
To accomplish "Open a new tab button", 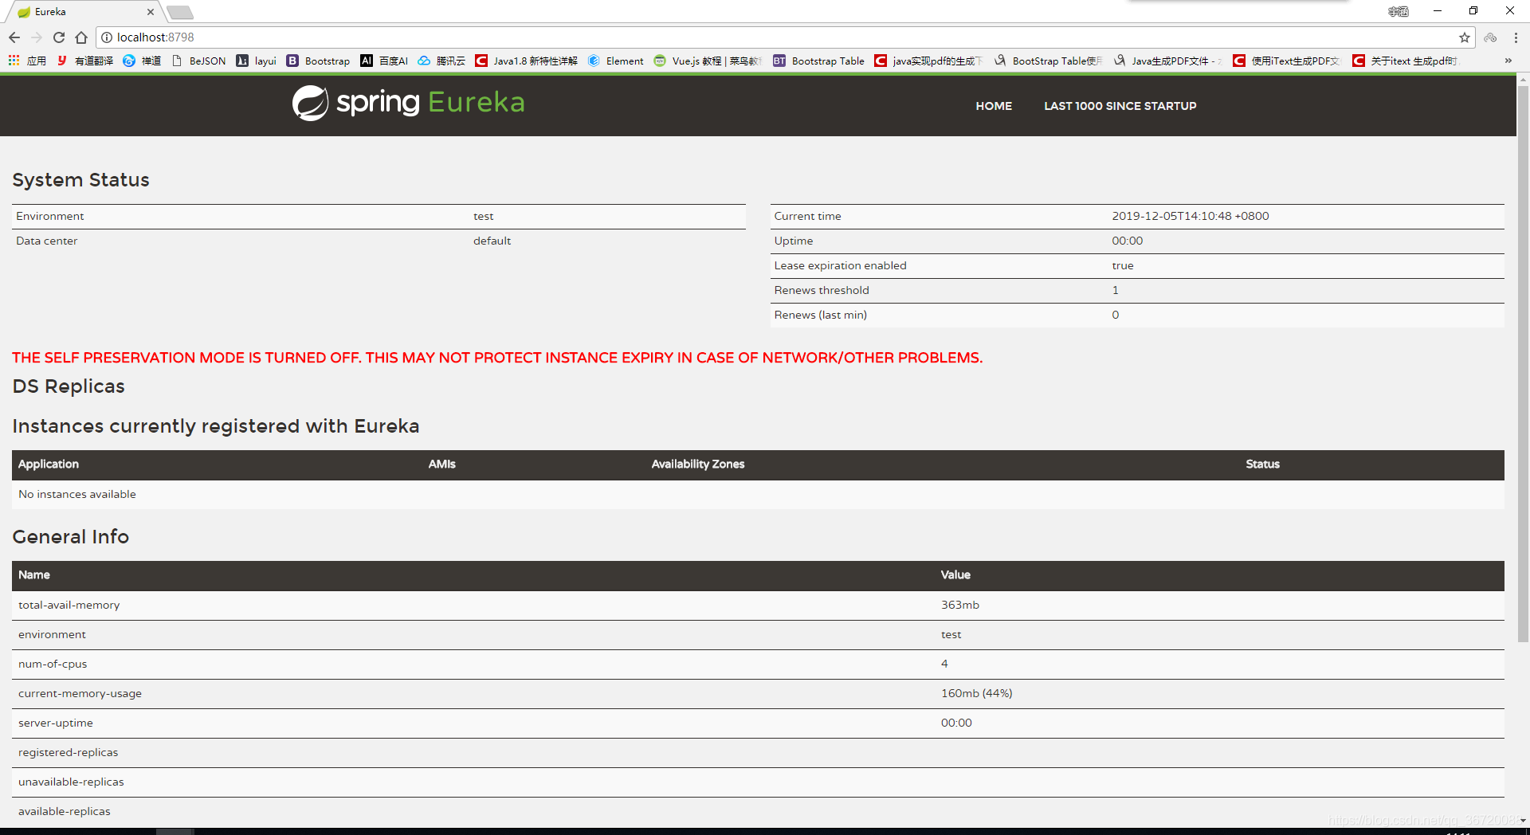I will [x=180, y=12].
